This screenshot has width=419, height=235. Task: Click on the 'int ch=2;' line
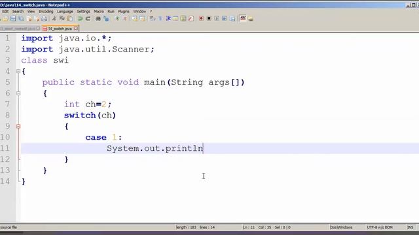click(x=88, y=104)
